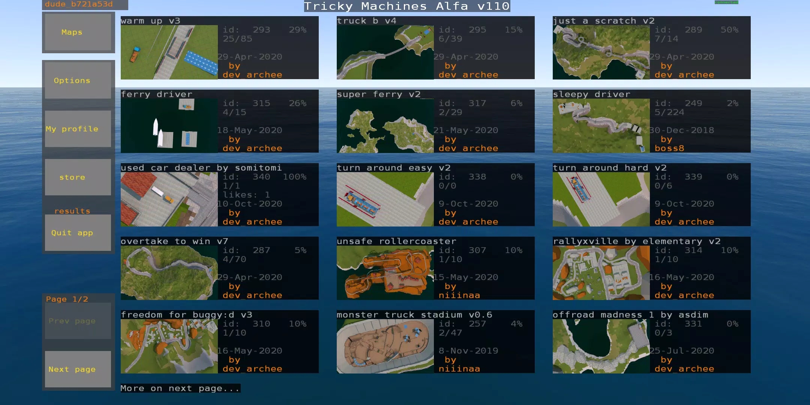The width and height of the screenshot is (810, 405).
Task: Open the offroad madness 1 map thumbnail
Action: click(x=601, y=346)
